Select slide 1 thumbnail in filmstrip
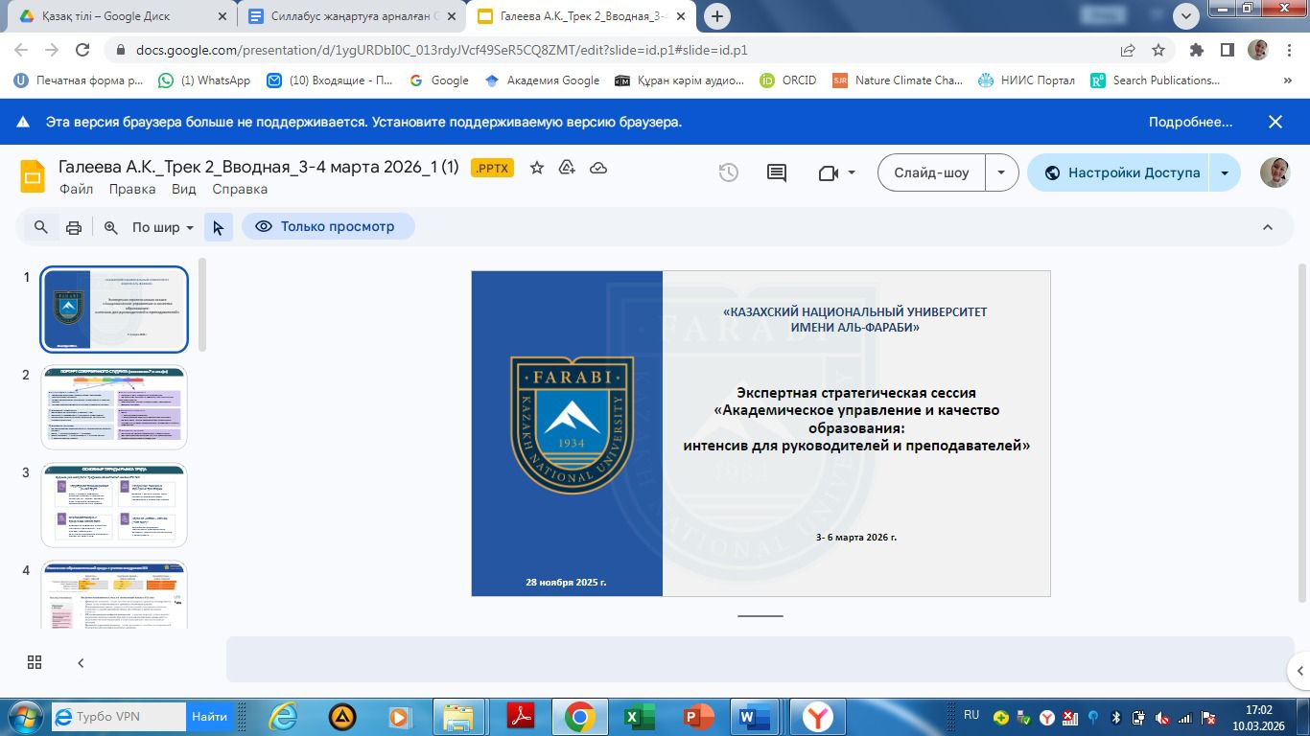Screen dimensions: 1310x736 click(x=114, y=310)
